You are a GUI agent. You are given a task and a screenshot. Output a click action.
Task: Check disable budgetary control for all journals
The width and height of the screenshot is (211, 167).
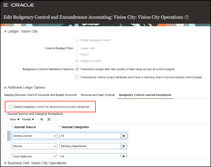[x=10, y=107]
